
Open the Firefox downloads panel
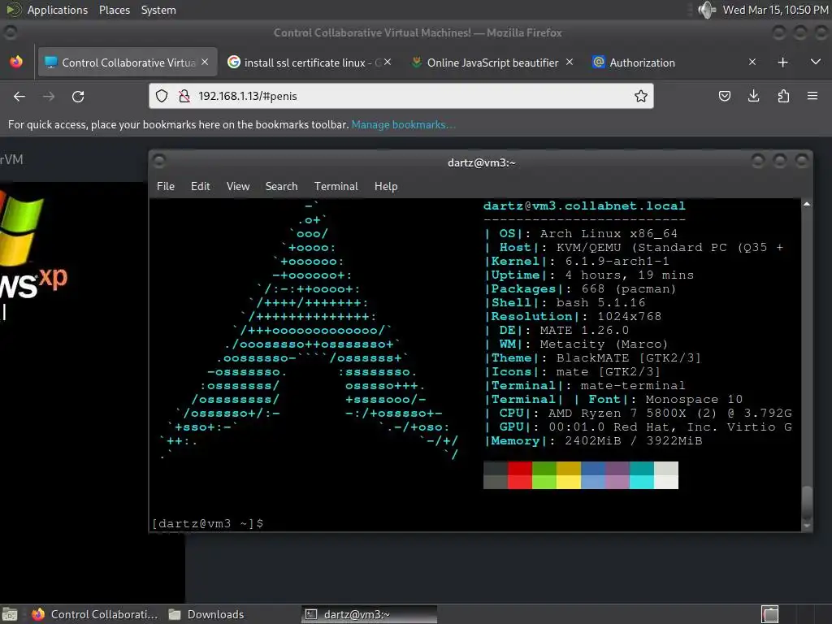point(753,96)
